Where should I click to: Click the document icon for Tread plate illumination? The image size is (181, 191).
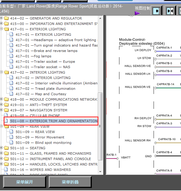[11, 88]
